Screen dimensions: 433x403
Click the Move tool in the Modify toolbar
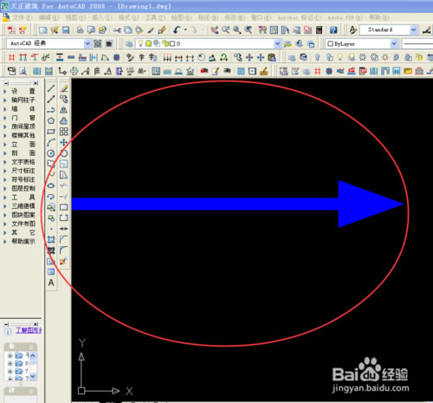pyautogui.click(x=64, y=142)
